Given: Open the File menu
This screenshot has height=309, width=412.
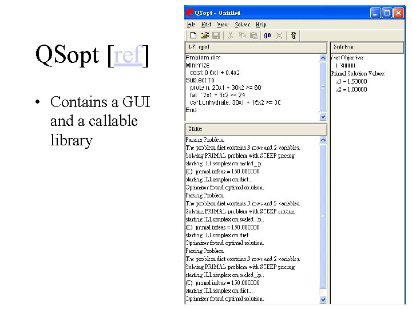Looking at the screenshot, I should [191, 25].
